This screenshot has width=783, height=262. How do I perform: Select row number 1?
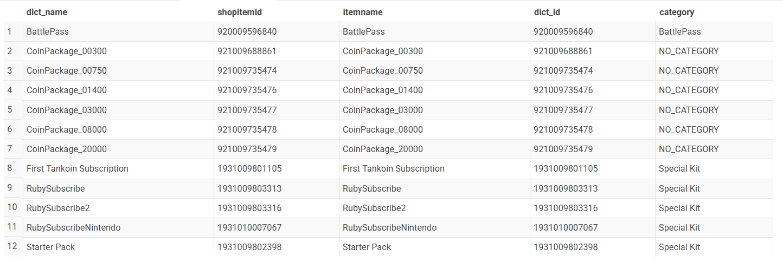tap(10, 31)
